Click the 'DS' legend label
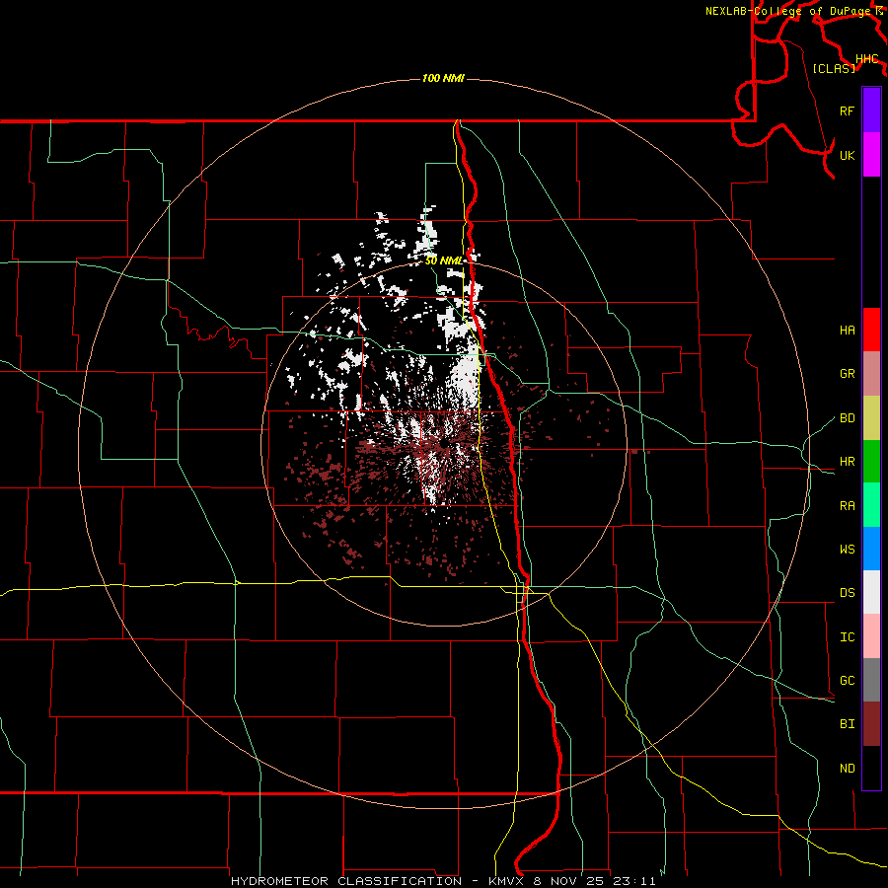This screenshot has height=888, width=888. tap(847, 592)
